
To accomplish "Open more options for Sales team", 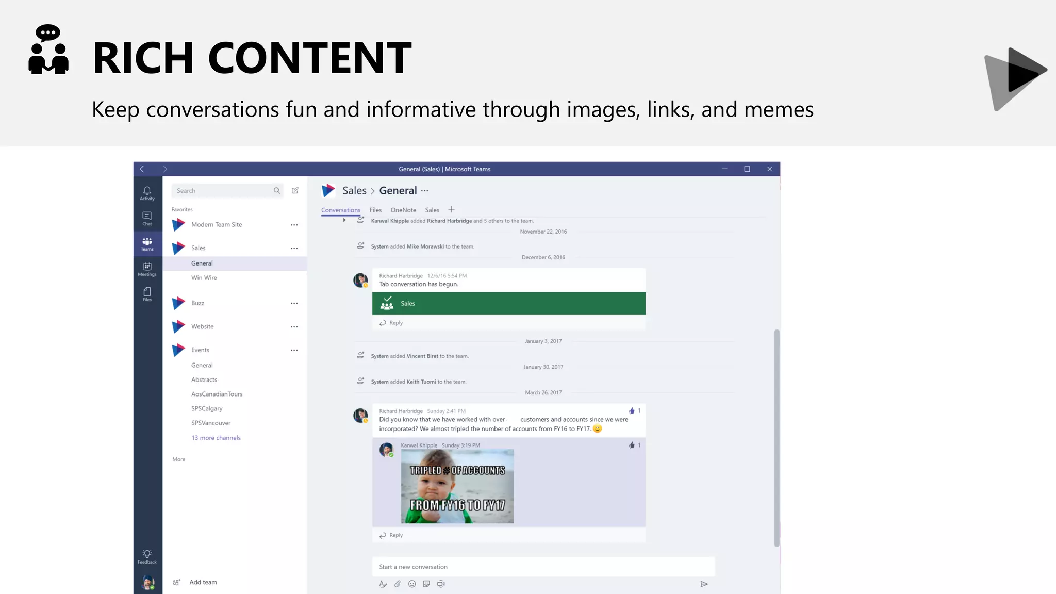I will [x=294, y=249].
